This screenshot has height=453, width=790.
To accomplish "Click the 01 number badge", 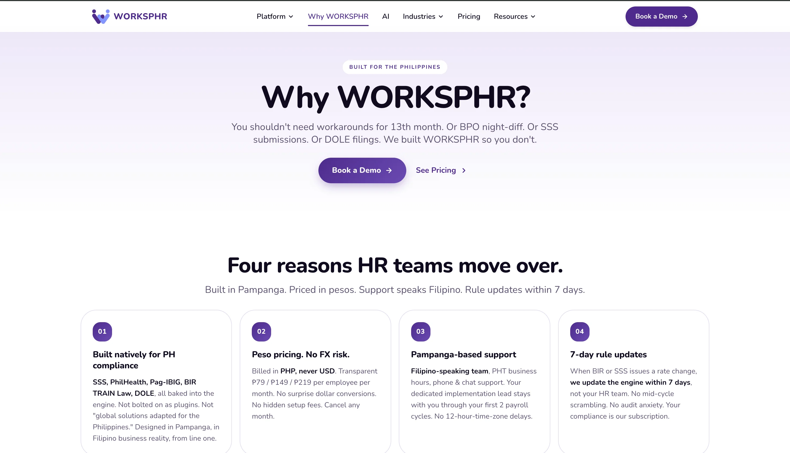I will click(x=102, y=332).
